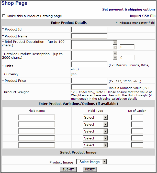Open the last Field Type Select dropdown
Viewport: 157px width, 173px height.
point(95,145)
